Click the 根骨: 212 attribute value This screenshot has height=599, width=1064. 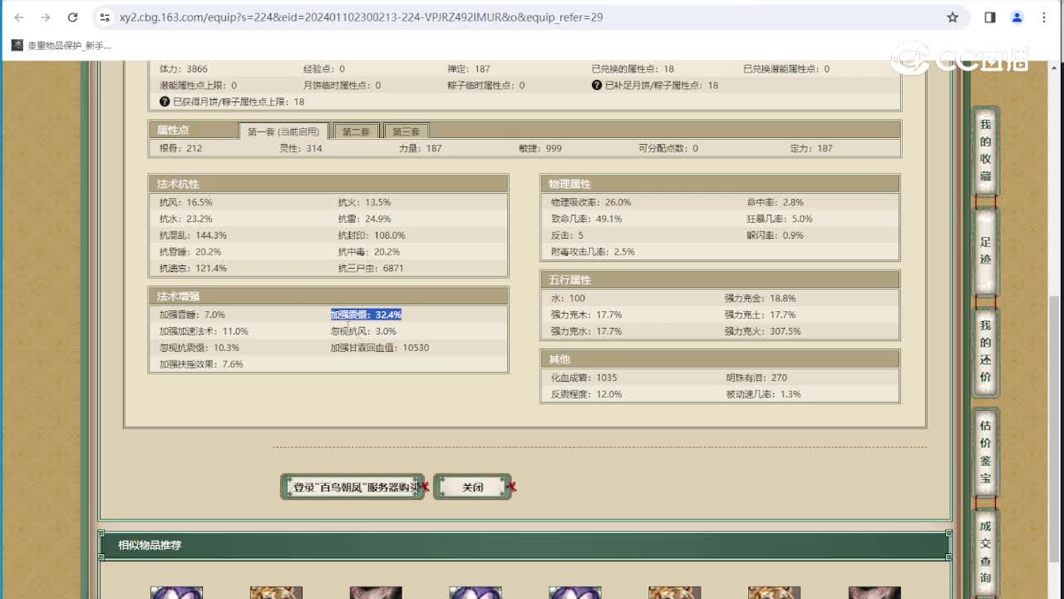tap(180, 148)
